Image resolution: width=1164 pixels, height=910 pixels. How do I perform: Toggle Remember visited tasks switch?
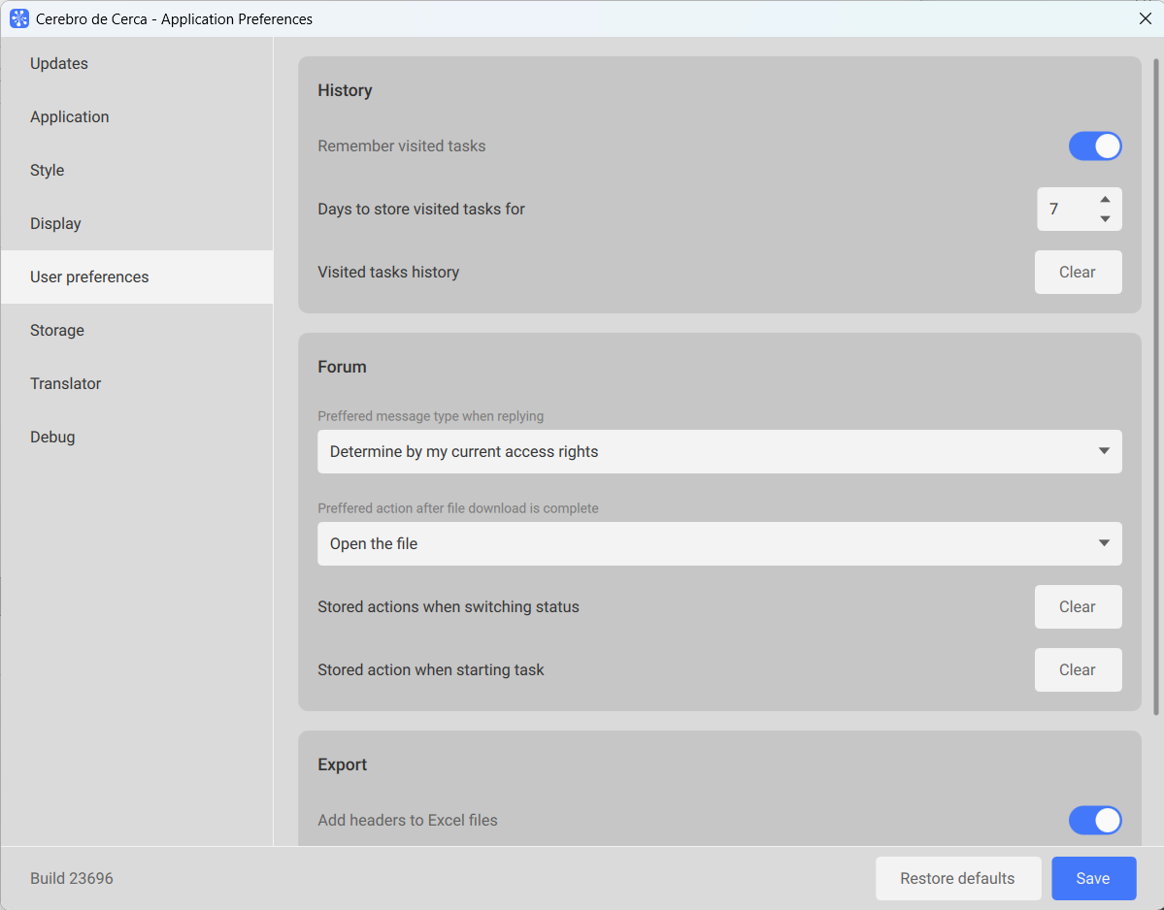1094,146
